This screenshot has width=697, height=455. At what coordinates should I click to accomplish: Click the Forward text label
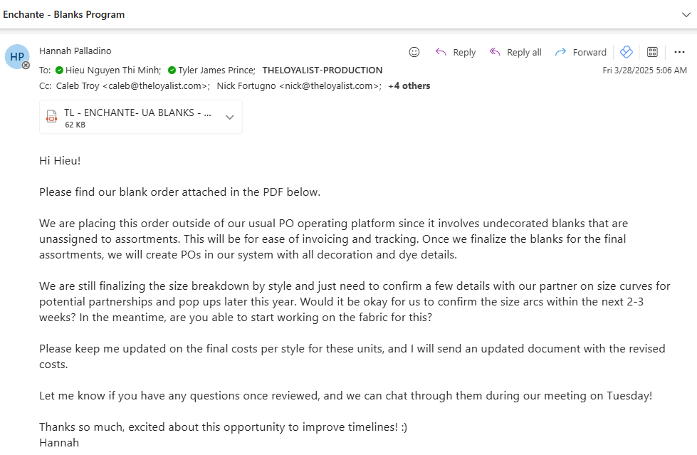tap(589, 53)
